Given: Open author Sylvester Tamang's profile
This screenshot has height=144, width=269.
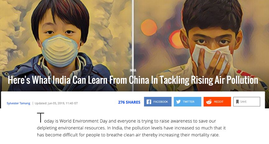Looking at the screenshot, I should pos(18,103).
